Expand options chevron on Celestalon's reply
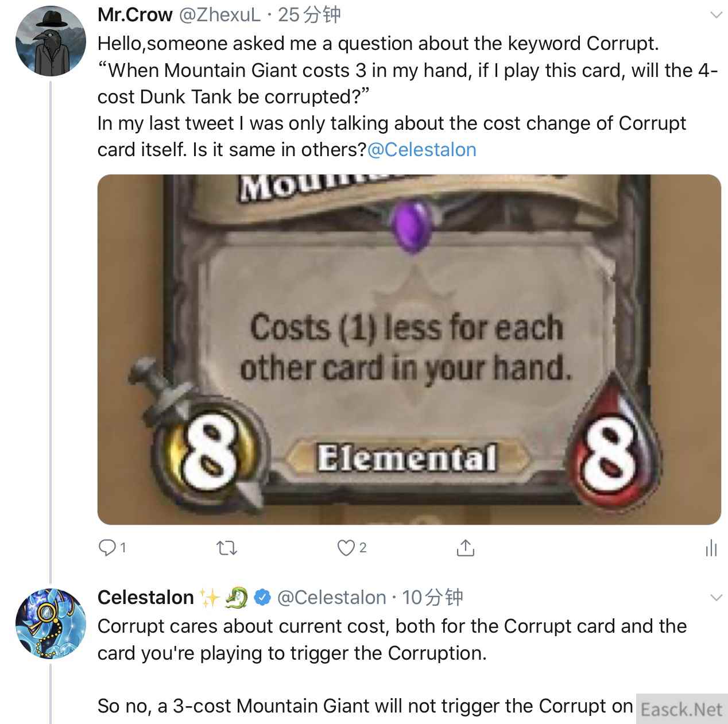Screen dimensions: 728x724 [716, 598]
